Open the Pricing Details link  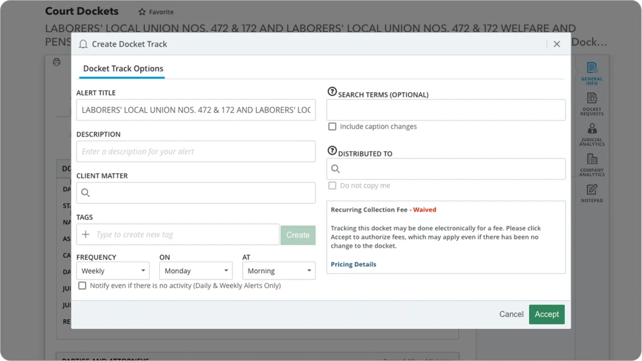(353, 264)
